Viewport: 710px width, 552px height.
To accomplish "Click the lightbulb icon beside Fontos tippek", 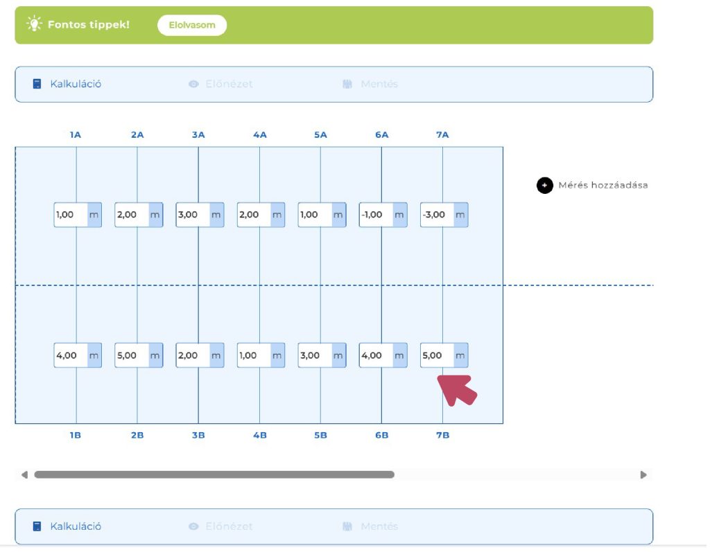I will [33, 24].
